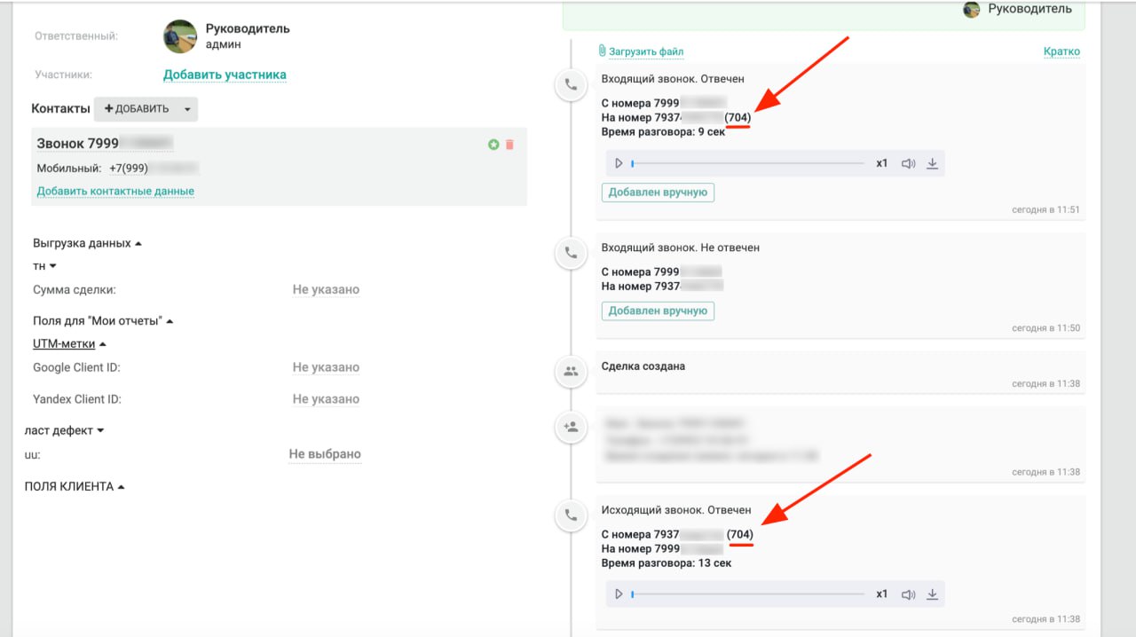Viewport: 1136px width, 637px height.
Task: Change x1 playback speed on outgoing call
Action: [x=881, y=594]
